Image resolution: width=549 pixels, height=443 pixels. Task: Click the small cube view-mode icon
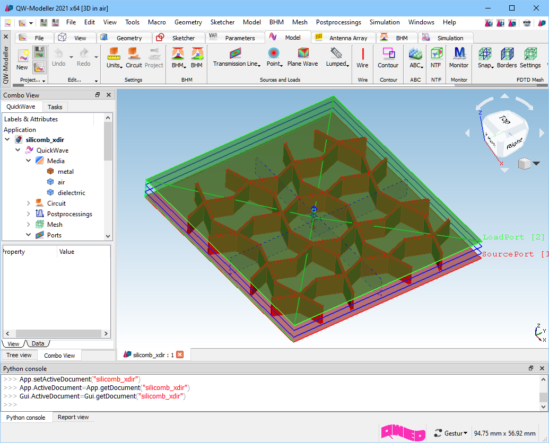(x=524, y=164)
